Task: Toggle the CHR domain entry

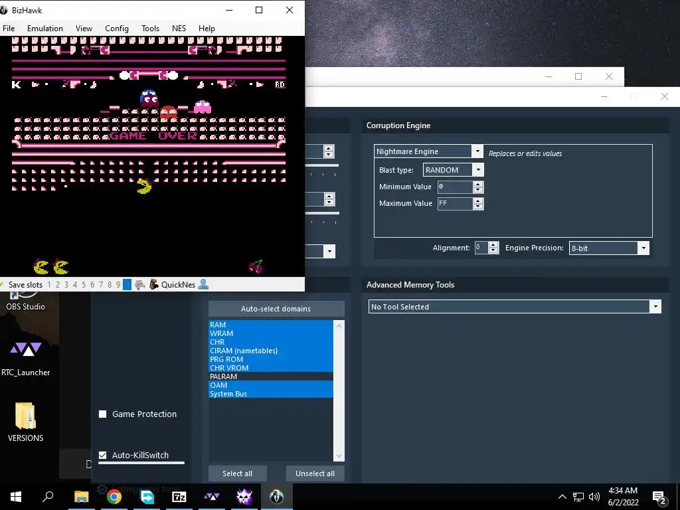Action: pos(271,342)
